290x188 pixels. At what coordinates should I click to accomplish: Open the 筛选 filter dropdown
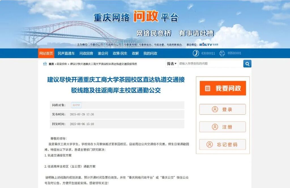pyautogui.click(x=172, y=64)
